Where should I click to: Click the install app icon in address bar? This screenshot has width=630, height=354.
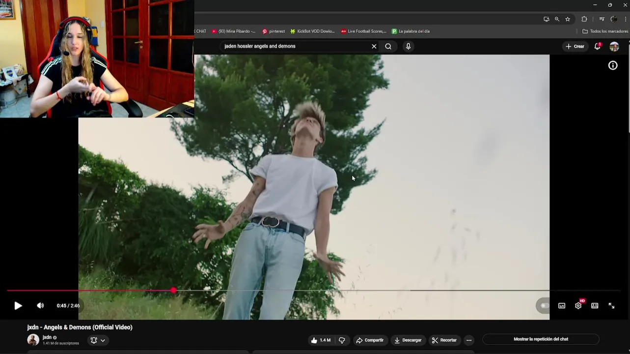pyautogui.click(x=546, y=19)
